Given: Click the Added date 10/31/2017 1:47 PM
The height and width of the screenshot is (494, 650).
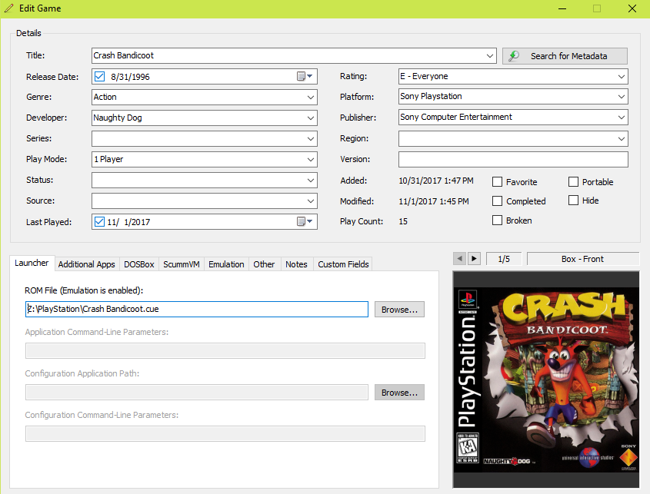Looking at the screenshot, I should coord(436,181).
